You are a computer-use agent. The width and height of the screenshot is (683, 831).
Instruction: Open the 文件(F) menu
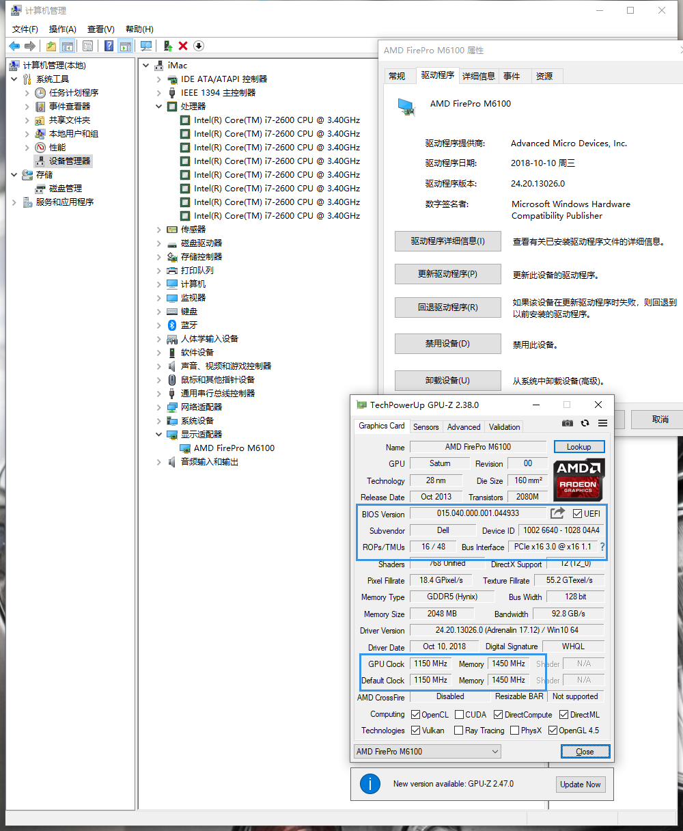pyautogui.click(x=25, y=29)
